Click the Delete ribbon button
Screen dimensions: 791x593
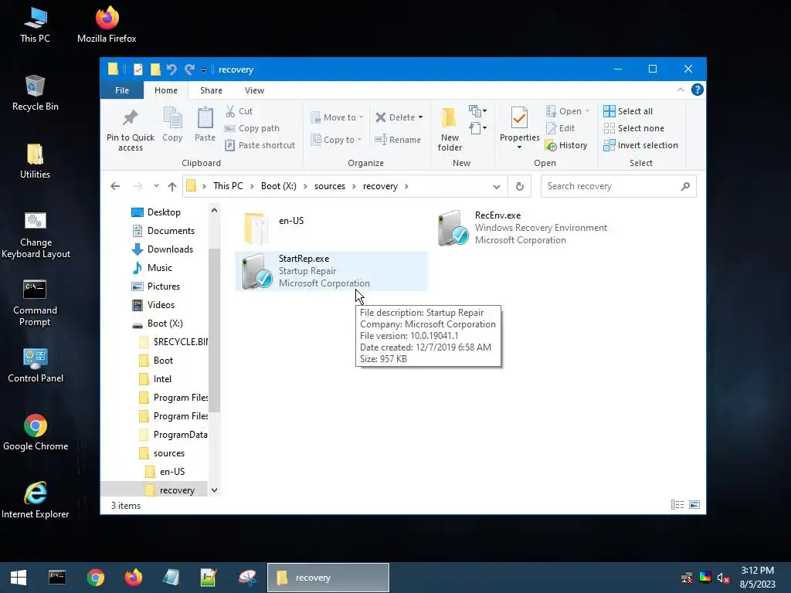[x=395, y=117]
